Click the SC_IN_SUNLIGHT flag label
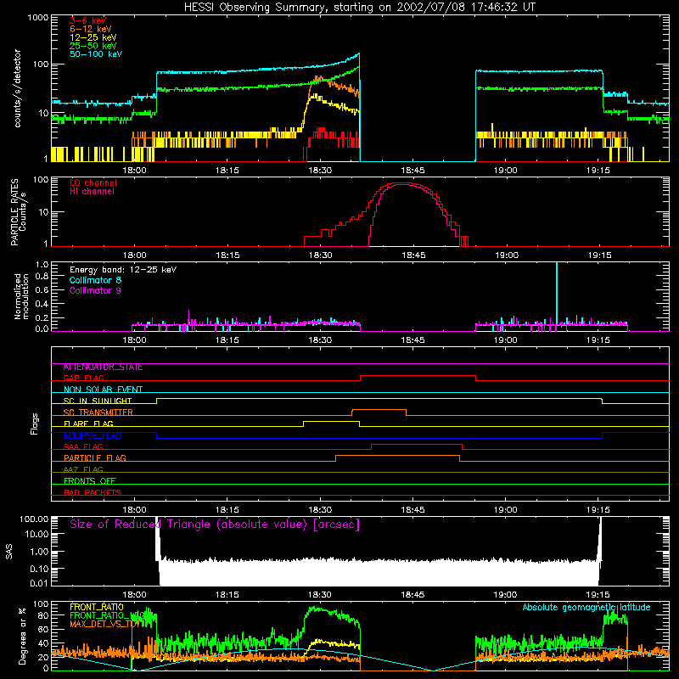The image size is (679, 679). pyautogui.click(x=98, y=401)
